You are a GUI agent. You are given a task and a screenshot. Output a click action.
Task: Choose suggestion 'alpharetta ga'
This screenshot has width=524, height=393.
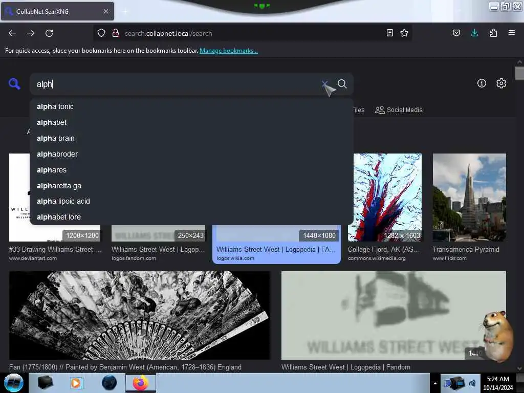tap(191, 186)
